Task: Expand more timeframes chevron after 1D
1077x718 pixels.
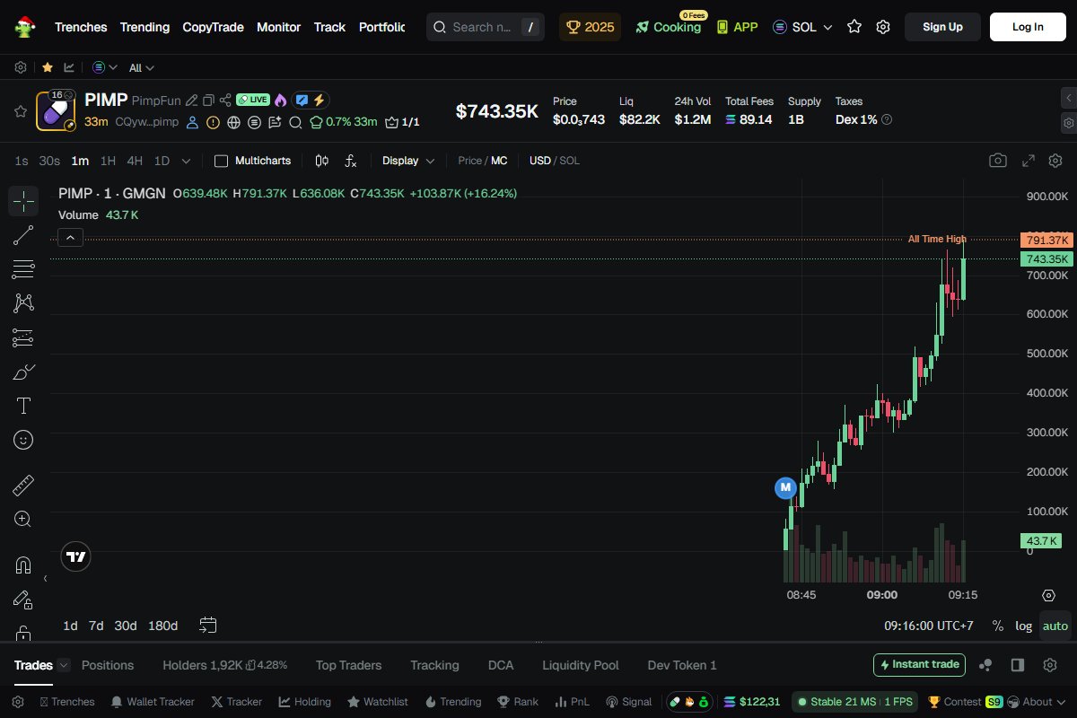Action: (x=186, y=161)
